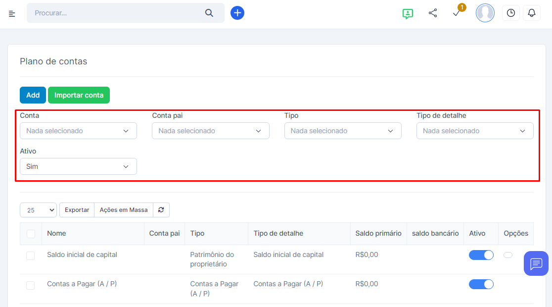Click the Importar conta button
552x307 pixels.
tap(79, 95)
